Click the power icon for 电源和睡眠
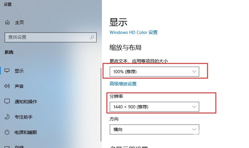Image resolution: width=249 pixels, height=148 pixels. (x=7, y=132)
